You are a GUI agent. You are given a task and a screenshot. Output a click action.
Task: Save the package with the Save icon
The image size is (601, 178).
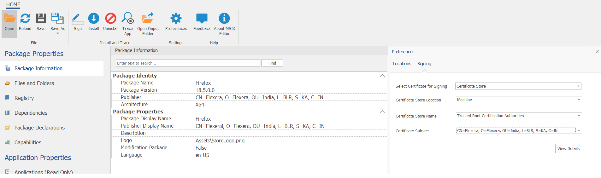tap(41, 18)
